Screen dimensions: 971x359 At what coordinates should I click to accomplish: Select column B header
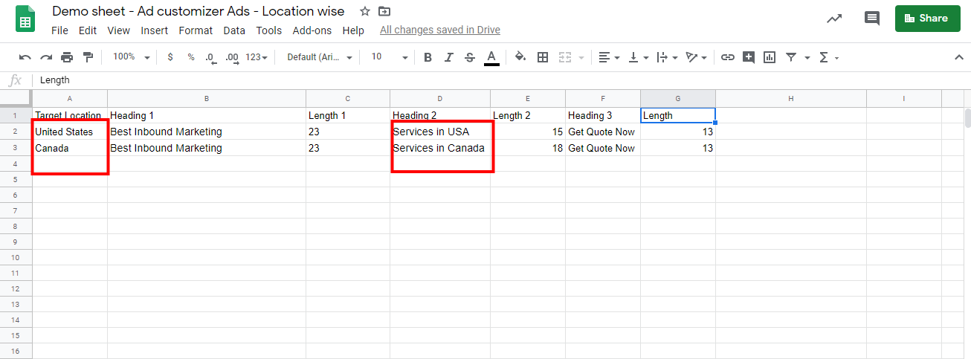tap(206, 98)
